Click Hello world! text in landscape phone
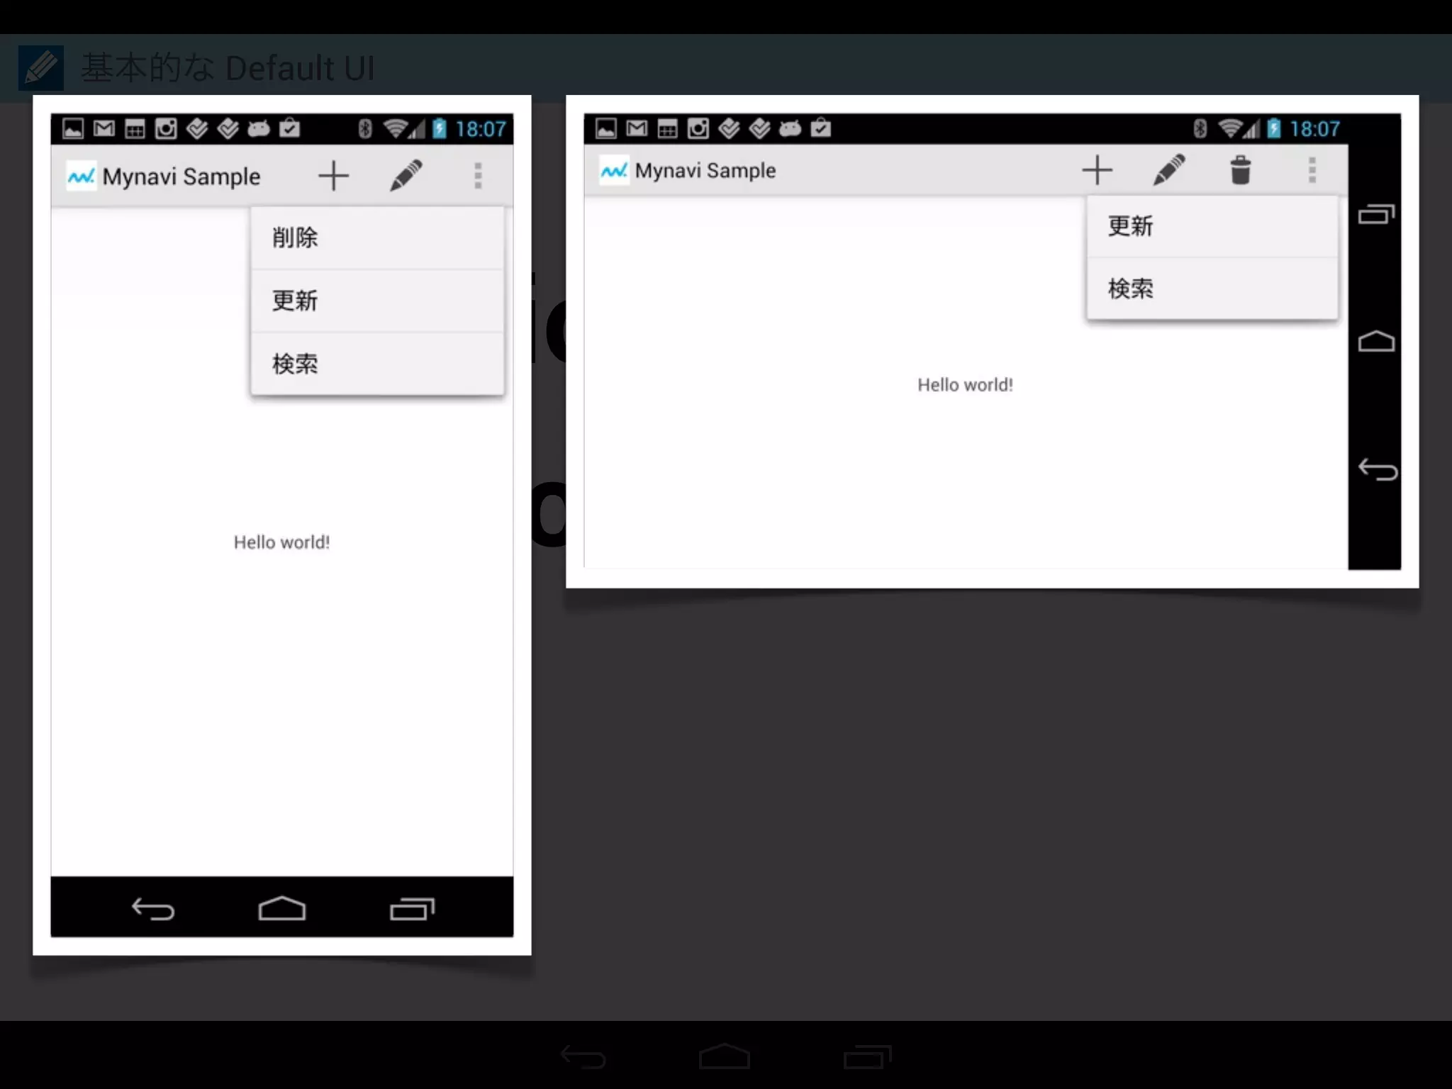Screen dimensions: 1452x1089 tap(965, 385)
